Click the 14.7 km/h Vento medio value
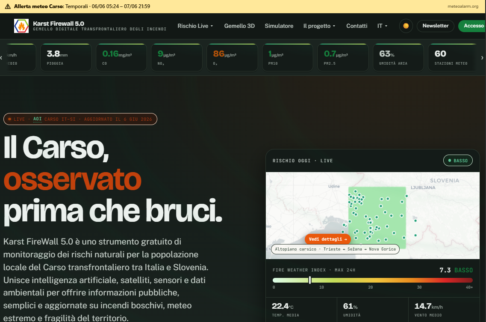Screen dimensions: 486x322 click(429, 306)
